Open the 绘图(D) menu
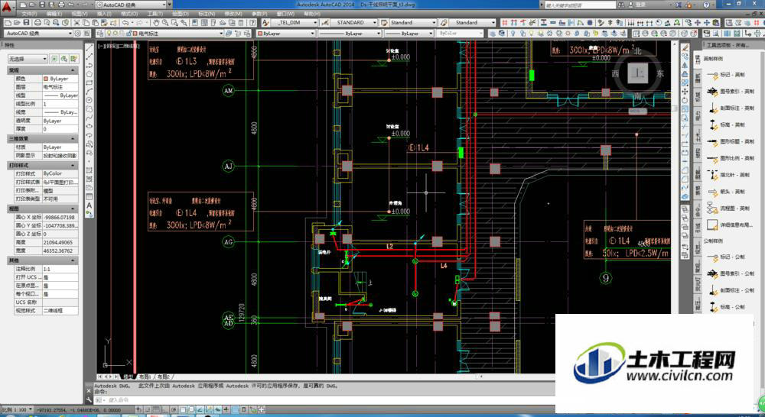Screen dimensions: 765x417 (x=181, y=14)
